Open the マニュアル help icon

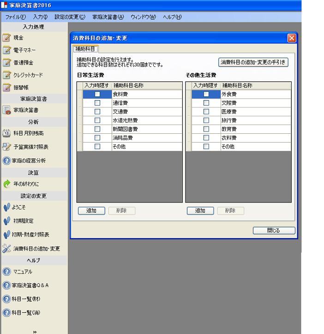[6, 272]
